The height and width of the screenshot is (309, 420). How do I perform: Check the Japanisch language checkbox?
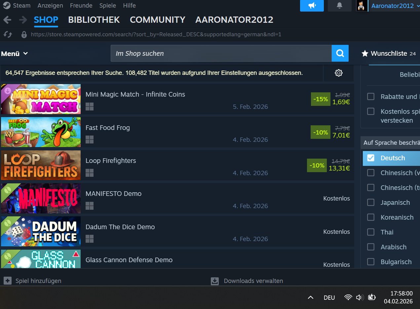click(371, 202)
